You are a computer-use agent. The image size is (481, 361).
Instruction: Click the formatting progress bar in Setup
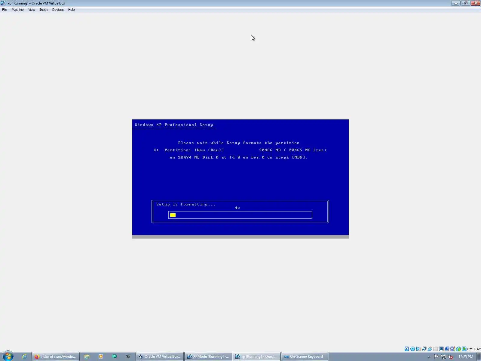click(240, 215)
